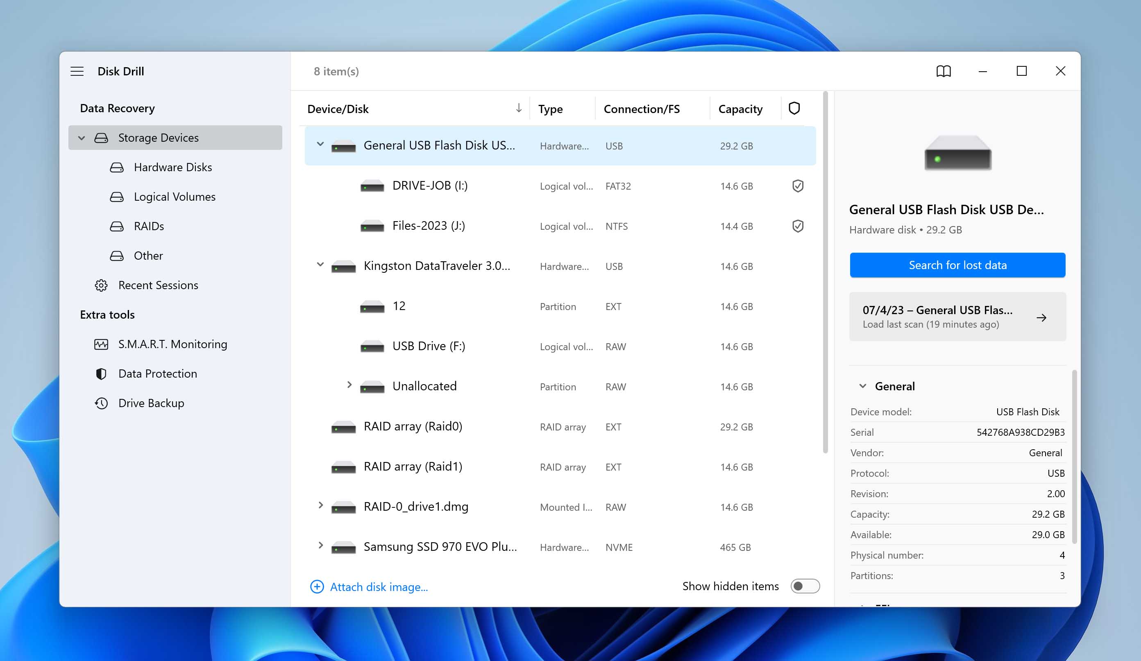
Task: Click the Drive Backup icon
Action: click(x=100, y=402)
